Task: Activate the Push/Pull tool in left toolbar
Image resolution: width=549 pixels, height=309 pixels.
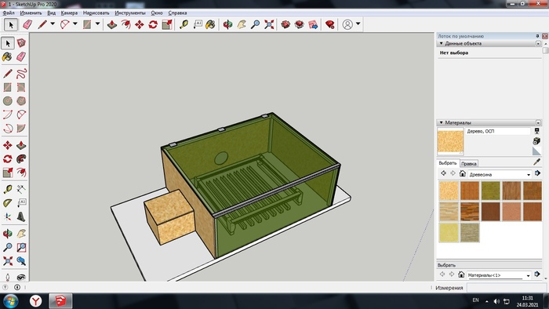Action: [x=21, y=145]
